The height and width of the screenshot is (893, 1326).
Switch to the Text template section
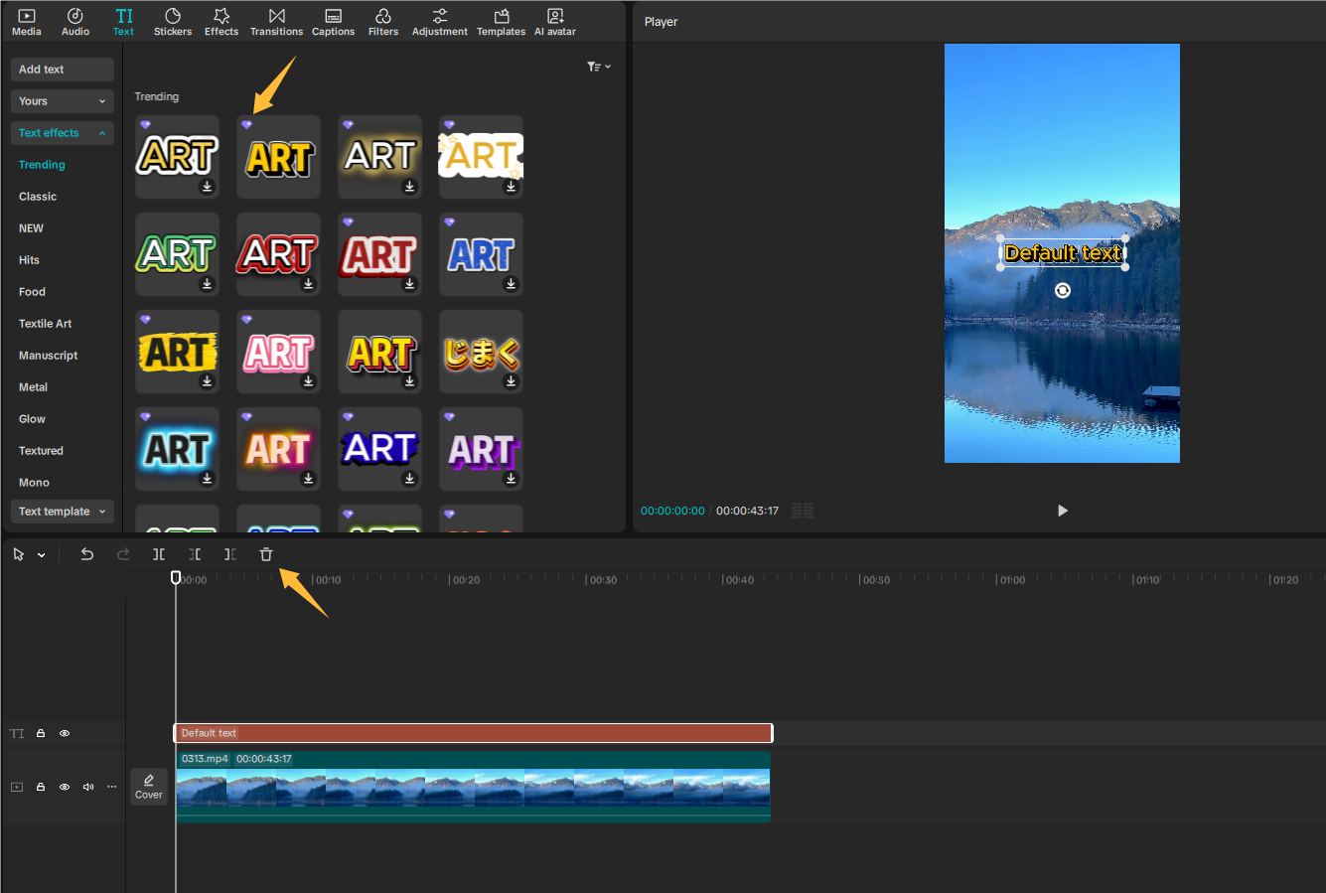click(62, 511)
